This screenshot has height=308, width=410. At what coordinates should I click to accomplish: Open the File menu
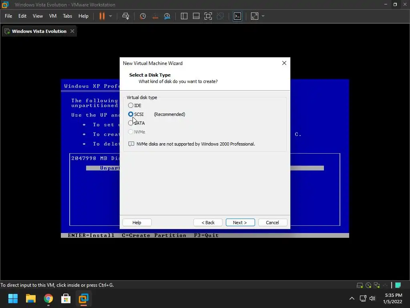click(x=8, y=16)
